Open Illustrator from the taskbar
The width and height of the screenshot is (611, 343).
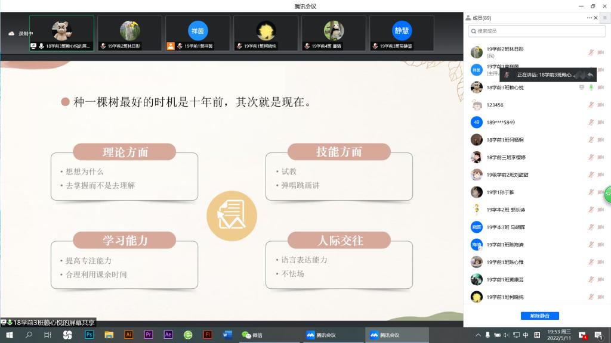click(x=128, y=335)
